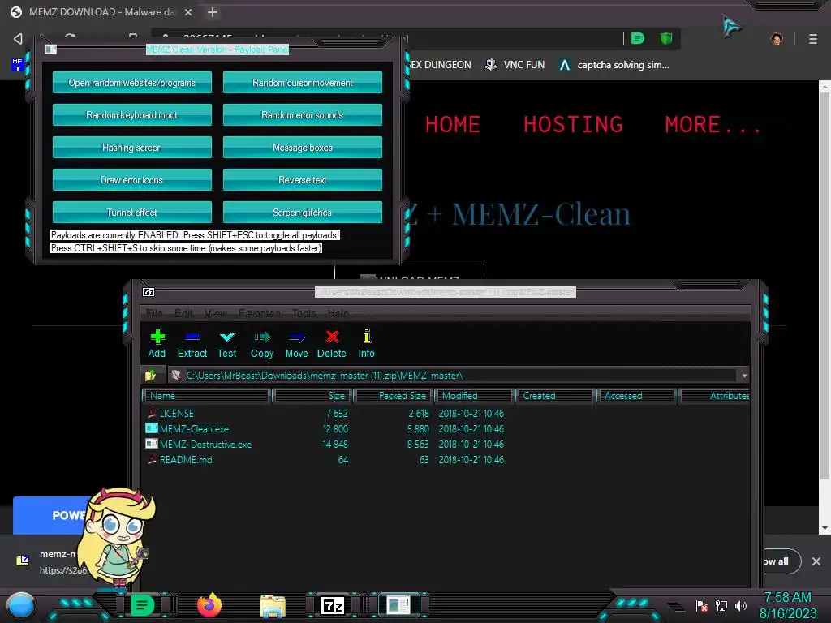Click the network icon in the system tray
Viewport: 831px width, 623px height.
(x=721, y=605)
